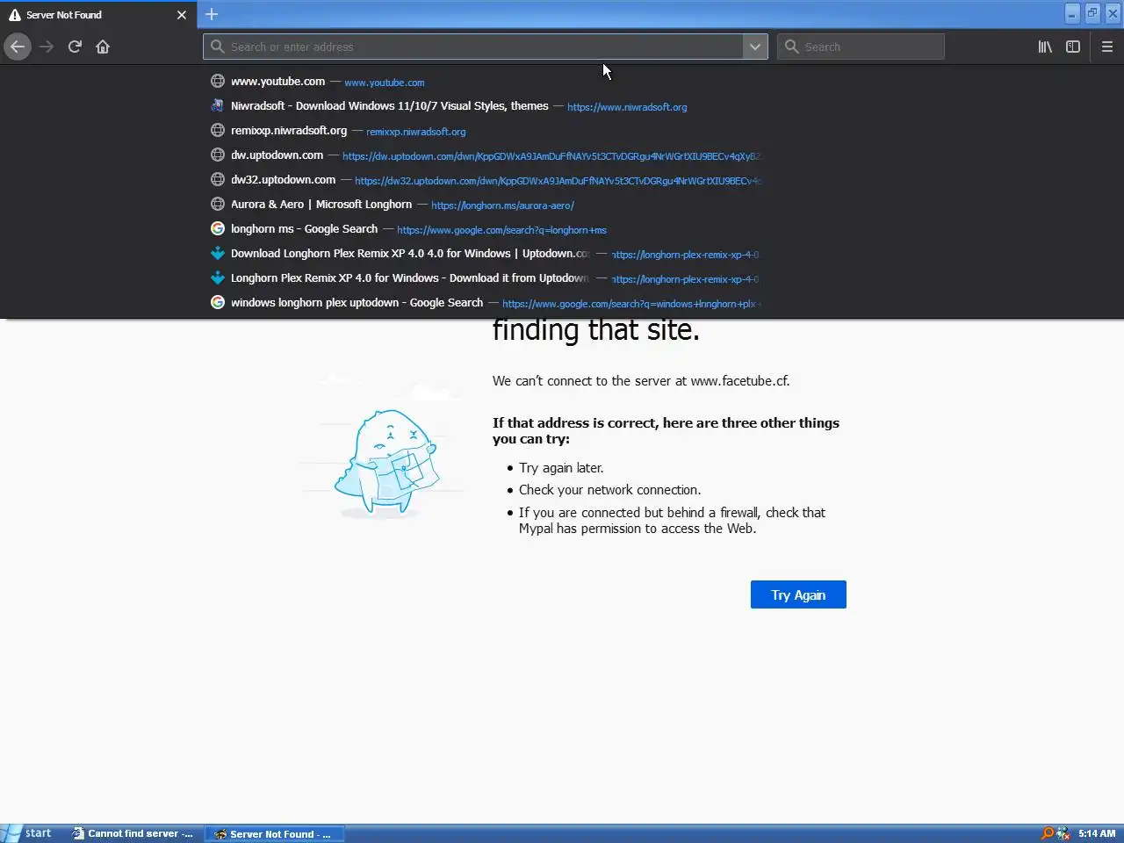Close the Server Not Found tab
The height and width of the screenshot is (843, 1124).
(x=182, y=15)
